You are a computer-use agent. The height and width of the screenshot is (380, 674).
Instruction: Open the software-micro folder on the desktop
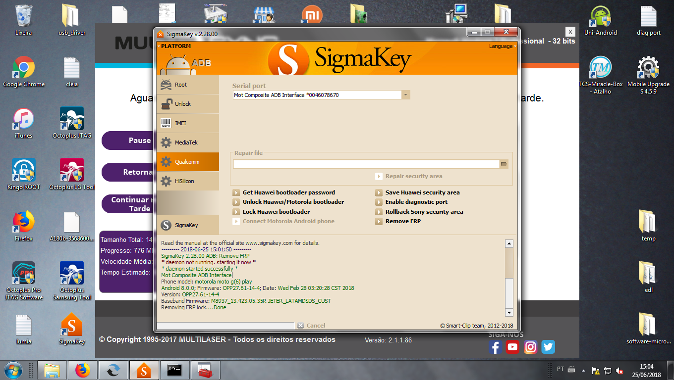click(x=648, y=329)
